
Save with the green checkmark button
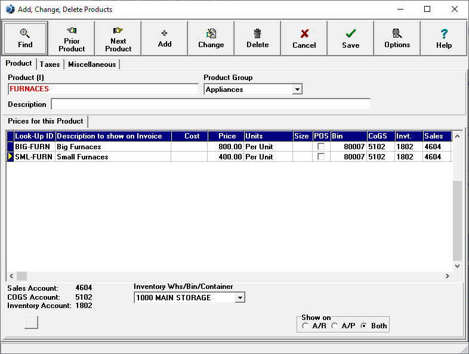tap(351, 38)
